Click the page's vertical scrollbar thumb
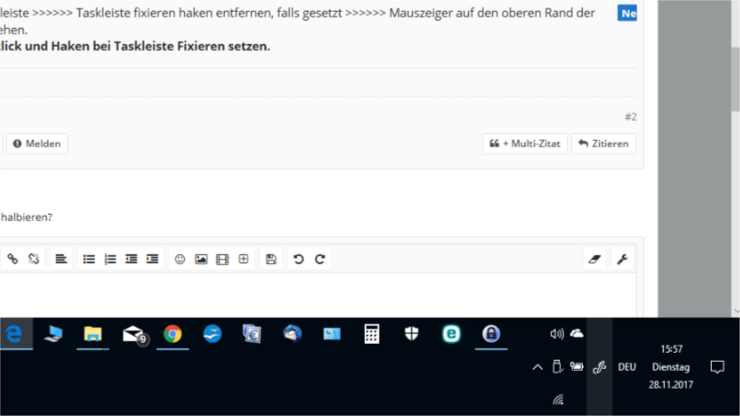The height and width of the screenshot is (416, 740). (x=735, y=79)
